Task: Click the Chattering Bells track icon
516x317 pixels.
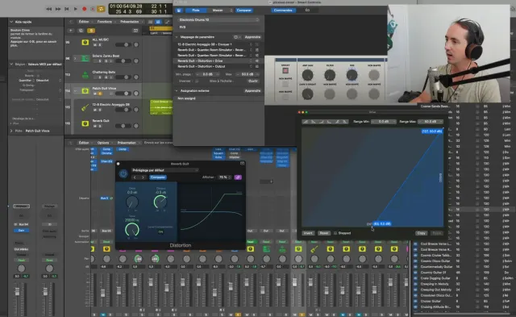Action: click(x=85, y=75)
